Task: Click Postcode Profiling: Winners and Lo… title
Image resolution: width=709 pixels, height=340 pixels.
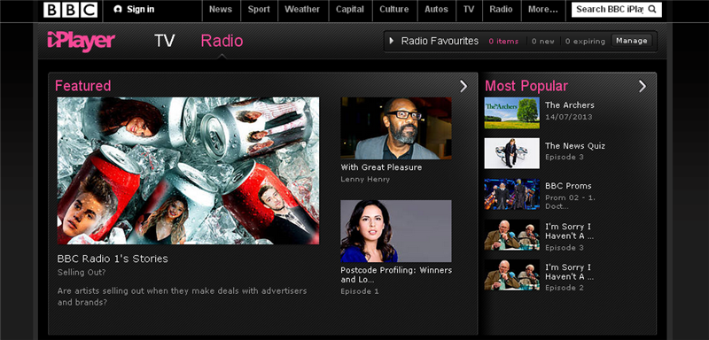Action: [x=396, y=274]
